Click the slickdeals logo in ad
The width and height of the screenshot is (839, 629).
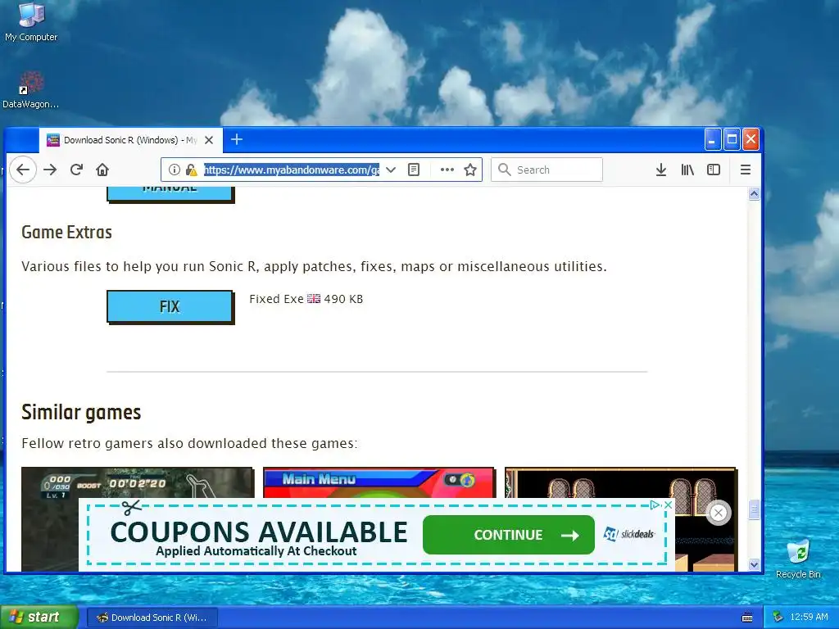point(629,534)
